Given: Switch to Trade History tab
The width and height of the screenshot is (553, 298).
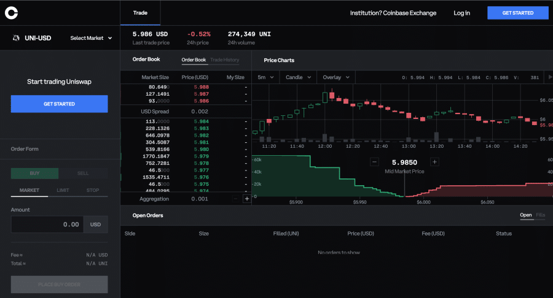Looking at the screenshot, I should tap(225, 60).
